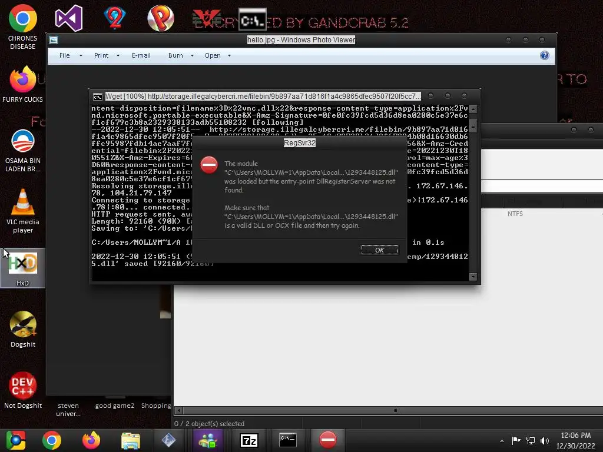Expand the Print dropdown arrow
Screen dimensions: 603x452
pos(118,56)
